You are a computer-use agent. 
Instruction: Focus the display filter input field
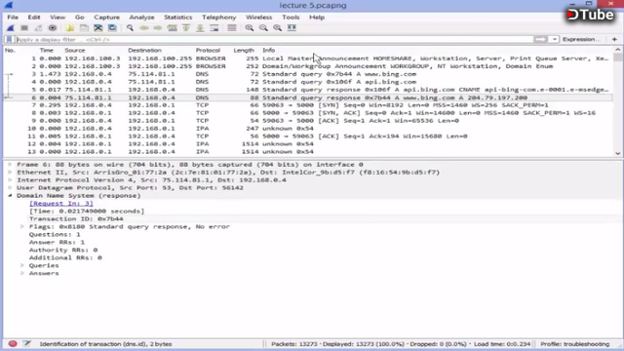(274, 39)
